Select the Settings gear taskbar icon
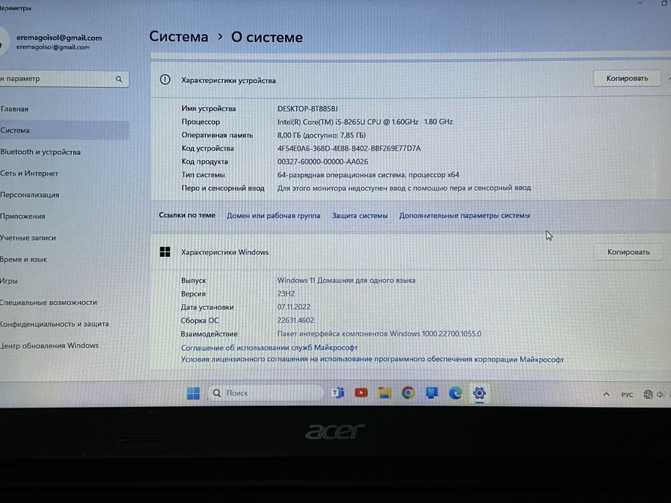This screenshot has height=503, width=671. tap(479, 392)
